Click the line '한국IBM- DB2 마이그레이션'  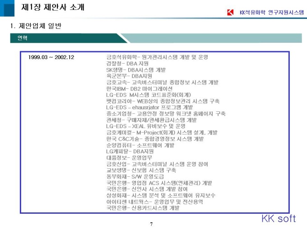pyautogui.click(x=139, y=88)
